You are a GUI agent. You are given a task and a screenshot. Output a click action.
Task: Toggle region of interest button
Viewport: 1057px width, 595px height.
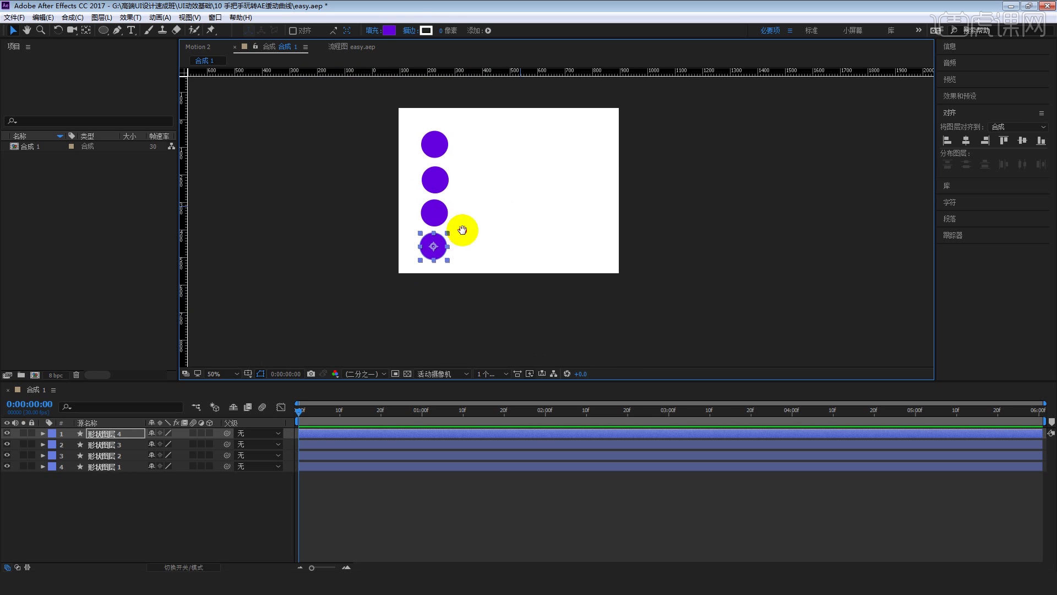coord(395,374)
